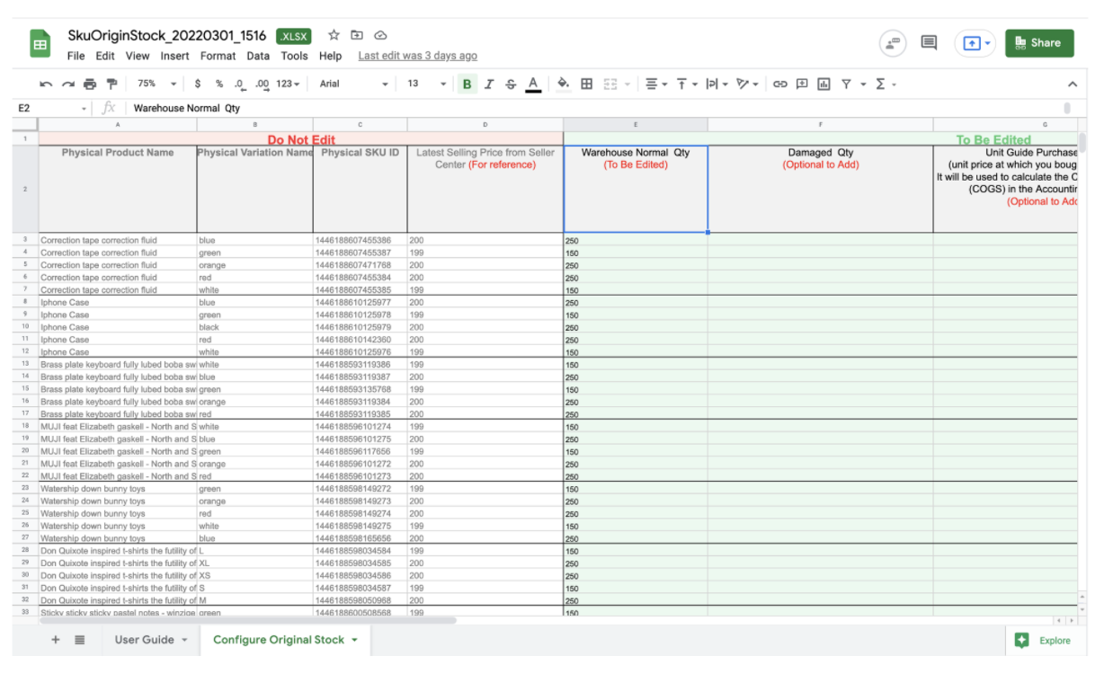Switch to the User Guide sheet tab
Viewport: 1104px width, 674px height.
click(x=143, y=640)
